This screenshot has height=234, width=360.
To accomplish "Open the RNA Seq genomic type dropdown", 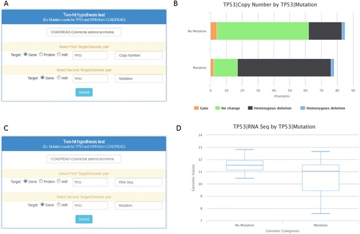I will (x=138, y=182).
